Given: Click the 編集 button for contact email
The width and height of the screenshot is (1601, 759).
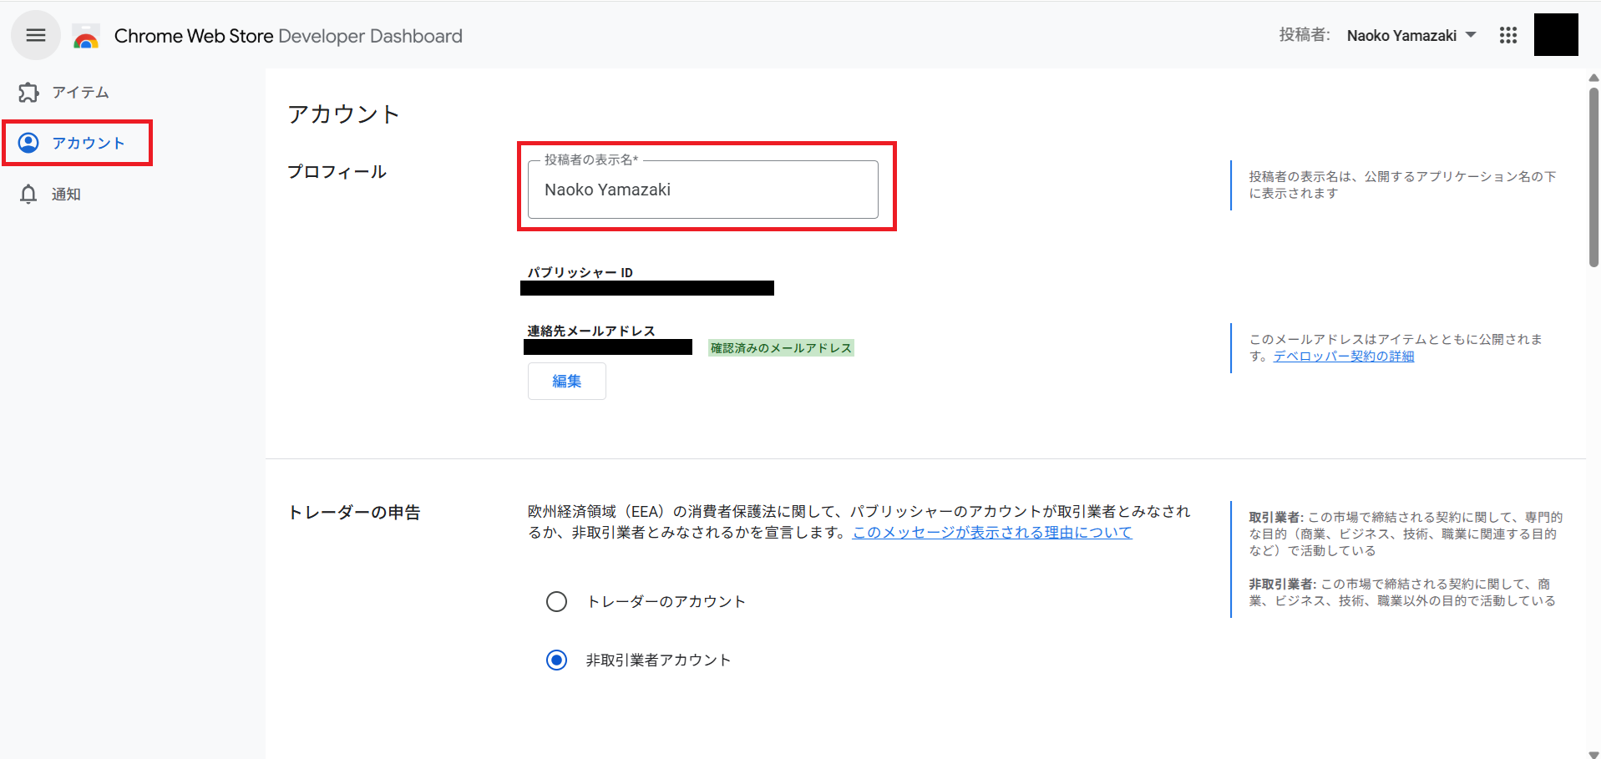Looking at the screenshot, I should 566,382.
